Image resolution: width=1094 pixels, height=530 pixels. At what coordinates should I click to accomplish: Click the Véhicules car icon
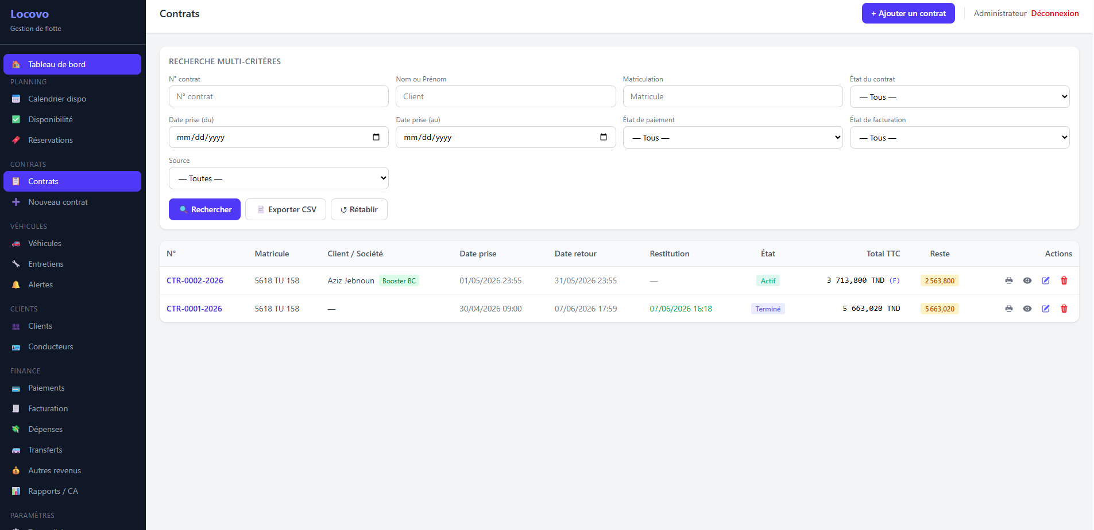click(x=16, y=243)
